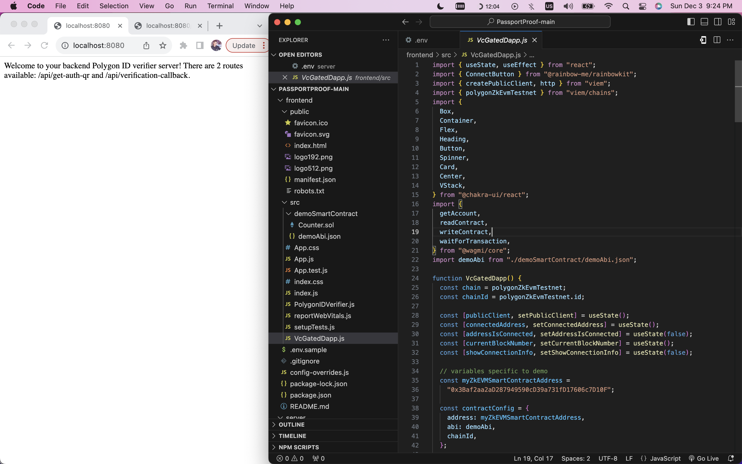
Task: Open the Terminal menu
Action: click(220, 6)
